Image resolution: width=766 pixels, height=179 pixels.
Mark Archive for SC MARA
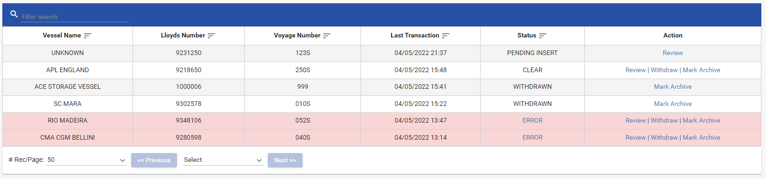(672, 104)
